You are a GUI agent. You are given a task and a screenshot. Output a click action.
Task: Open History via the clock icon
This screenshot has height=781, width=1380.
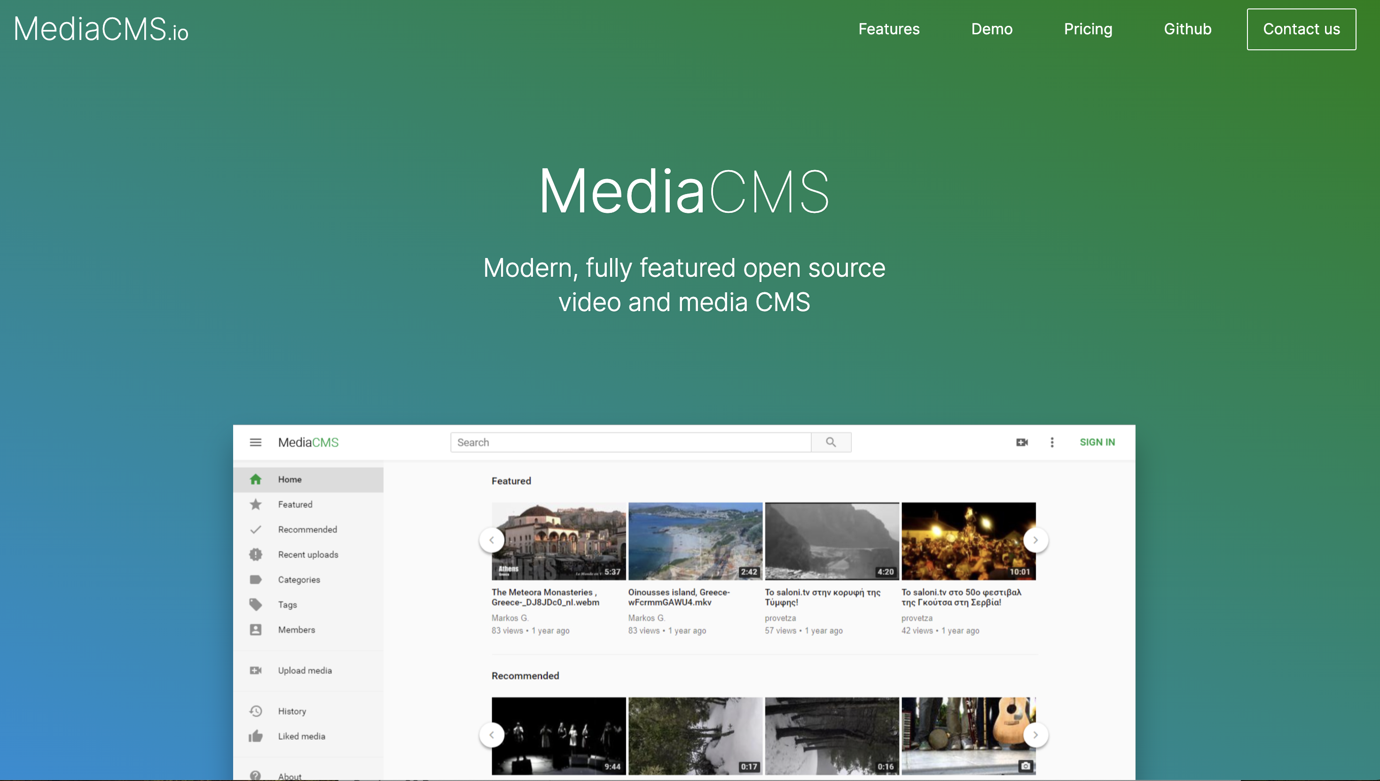(256, 711)
